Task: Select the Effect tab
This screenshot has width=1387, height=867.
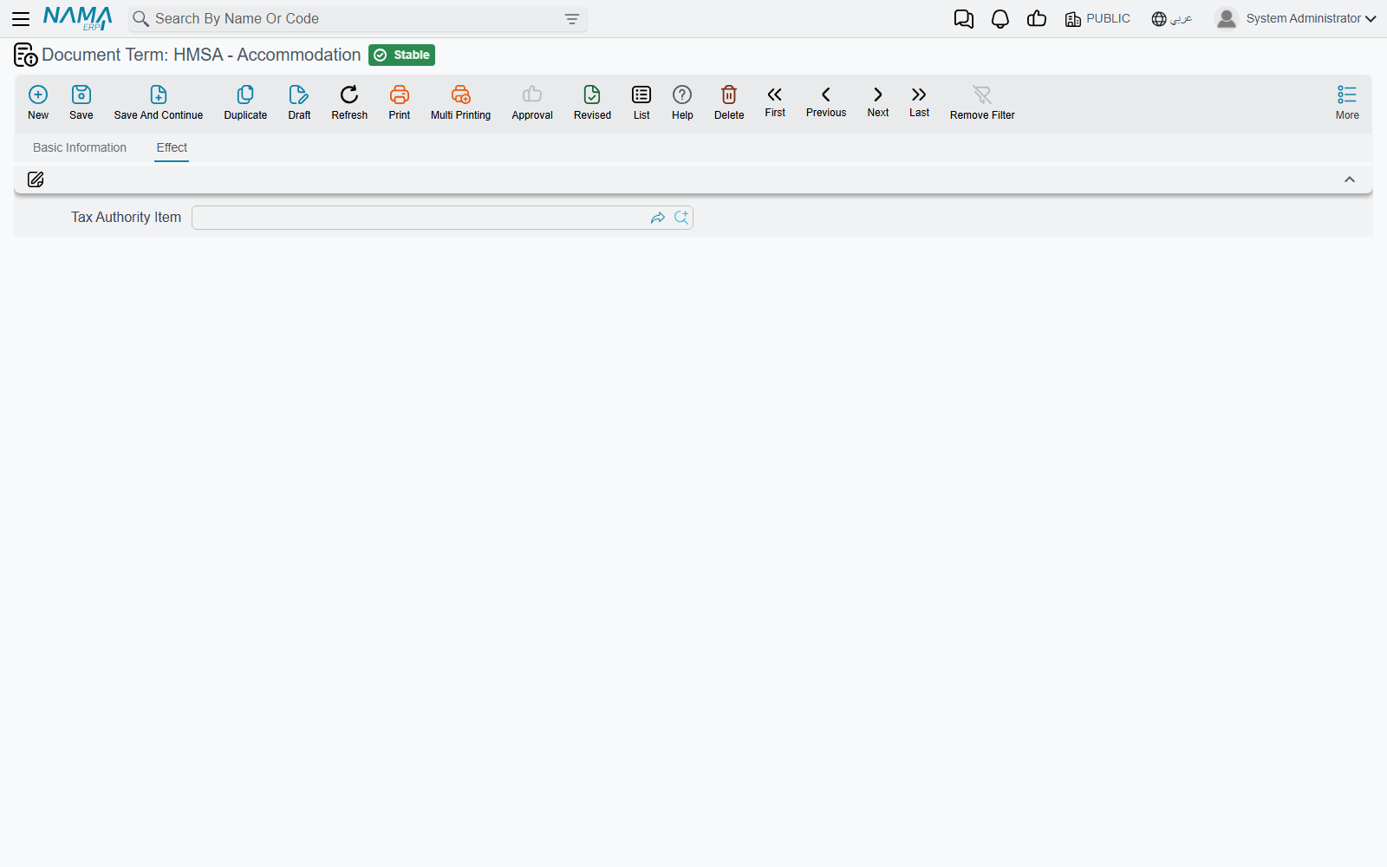Action: tap(172, 147)
